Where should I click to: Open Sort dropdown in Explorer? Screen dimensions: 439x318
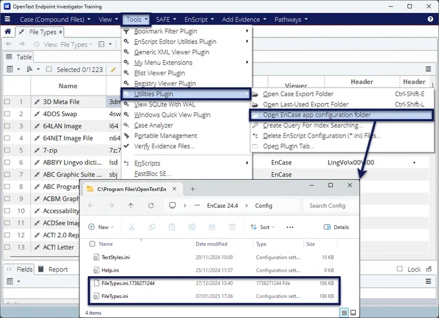(x=263, y=227)
